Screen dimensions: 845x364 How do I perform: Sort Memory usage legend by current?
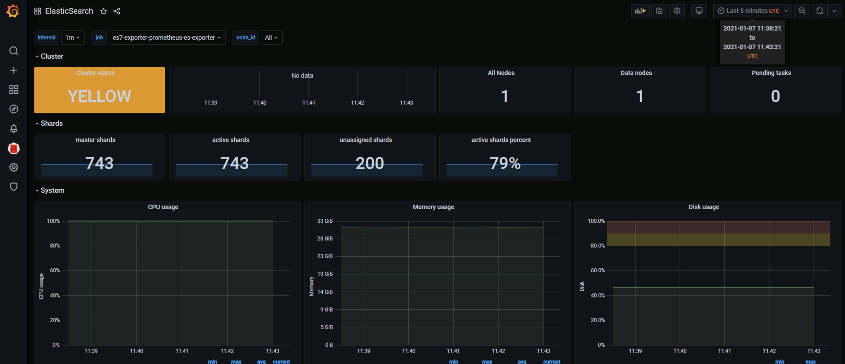tap(552, 362)
